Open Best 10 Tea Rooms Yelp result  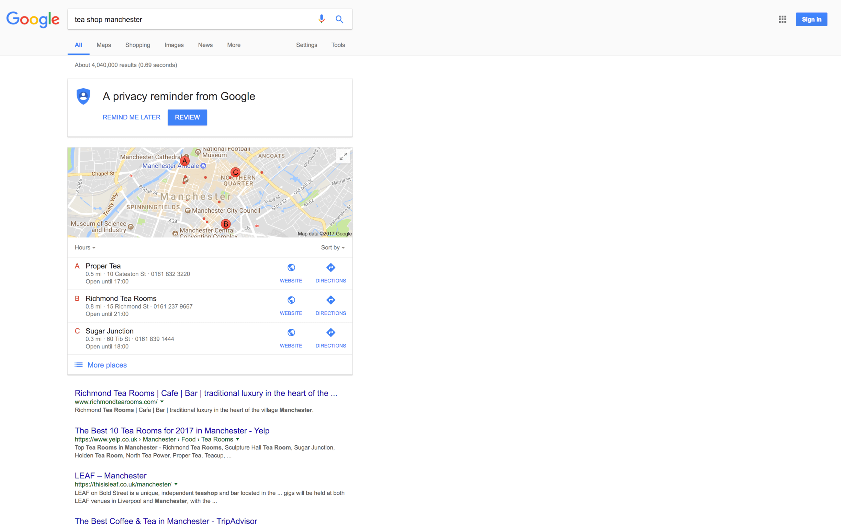pos(172,431)
